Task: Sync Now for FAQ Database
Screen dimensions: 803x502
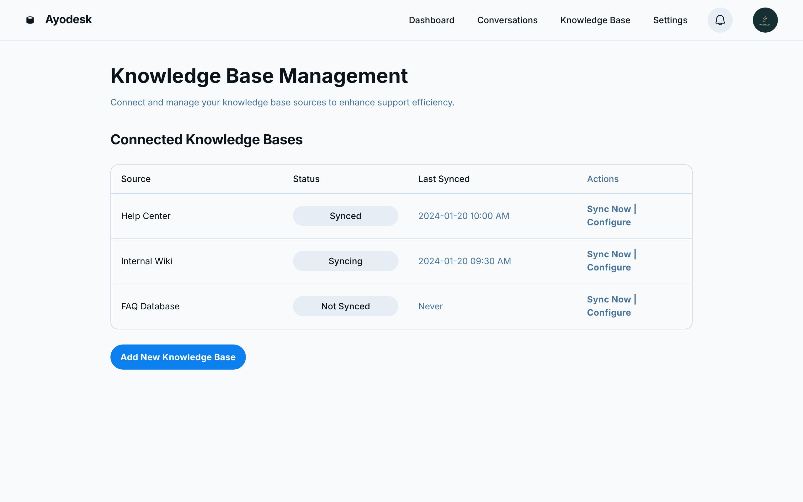Action: [x=609, y=299]
